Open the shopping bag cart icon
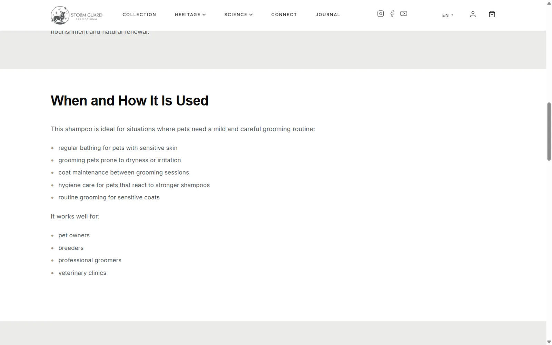Image resolution: width=552 pixels, height=345 pixels. (492, 14)
